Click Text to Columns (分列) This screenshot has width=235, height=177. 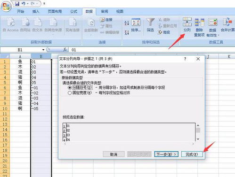click(x=187, y=25)
